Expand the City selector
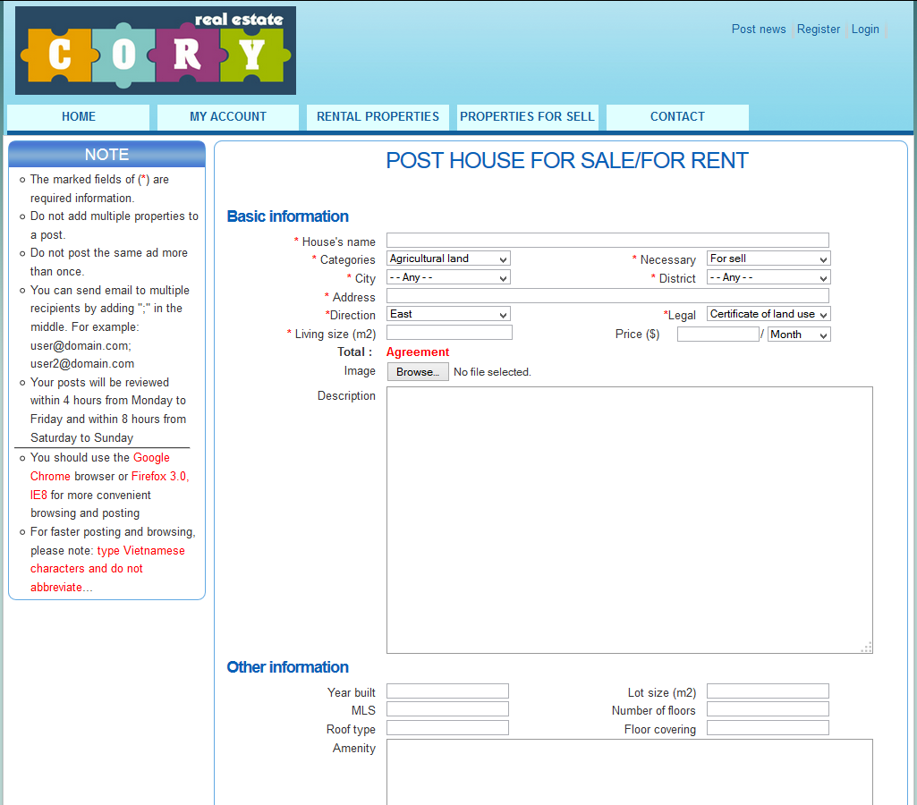This screenshot has width=917, height=805. coord(447,277)
